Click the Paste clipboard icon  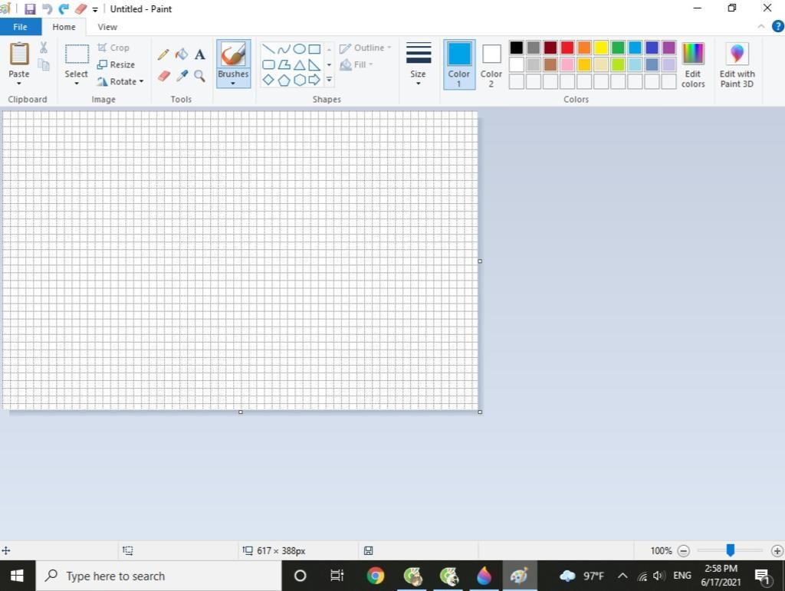tap(19, 54)
